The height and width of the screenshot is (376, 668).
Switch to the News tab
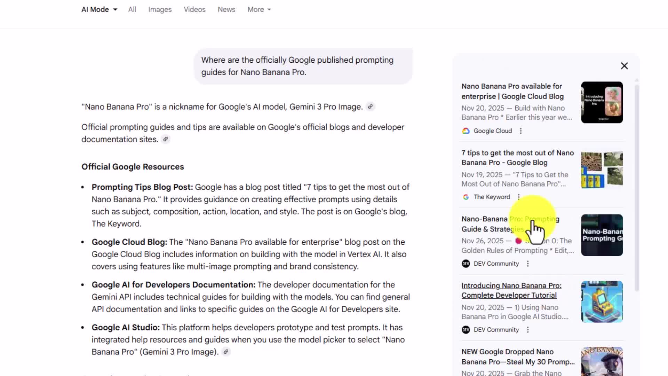226,10
